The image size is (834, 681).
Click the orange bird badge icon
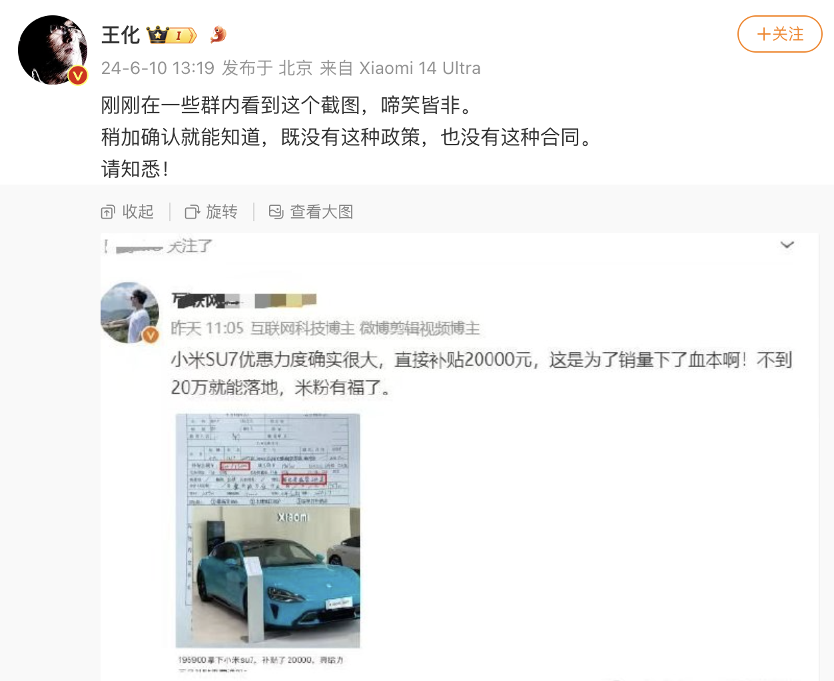[x=218, y=35]
